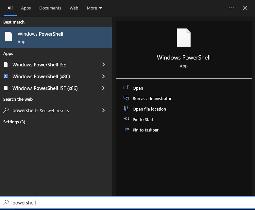Click the web search magnifier icon
Image resolution: width=255 pixels, height=210 pixels.
[x=6, y=111]
